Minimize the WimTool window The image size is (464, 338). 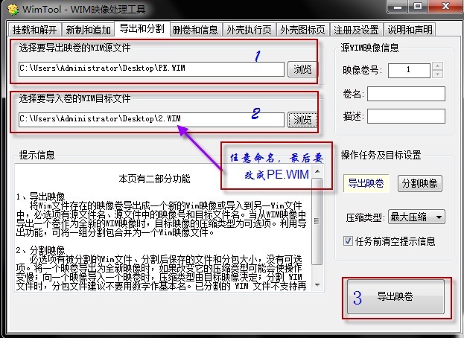click(x=398, y=7)
